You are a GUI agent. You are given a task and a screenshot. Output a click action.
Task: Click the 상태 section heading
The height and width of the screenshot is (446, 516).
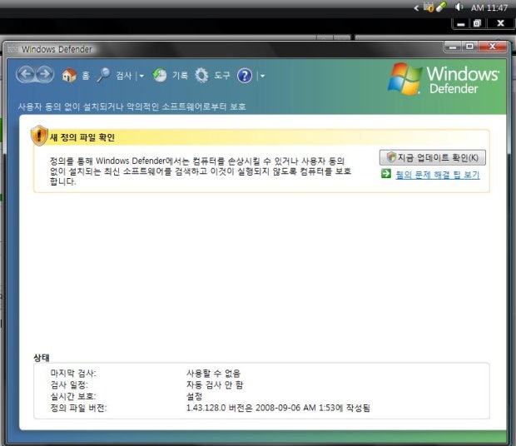point(42,358)
